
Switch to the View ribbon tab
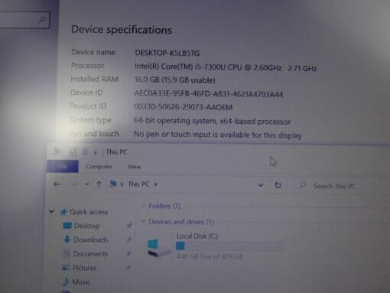[135, 167]
